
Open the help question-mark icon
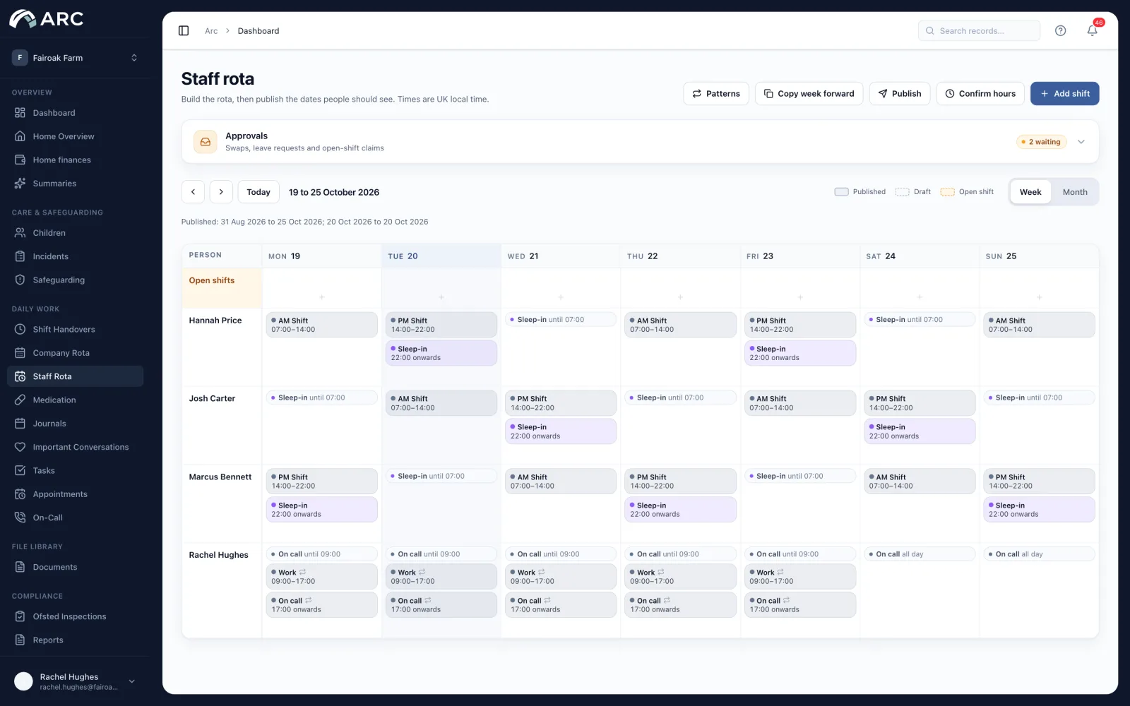click(x=1060, y=30)
